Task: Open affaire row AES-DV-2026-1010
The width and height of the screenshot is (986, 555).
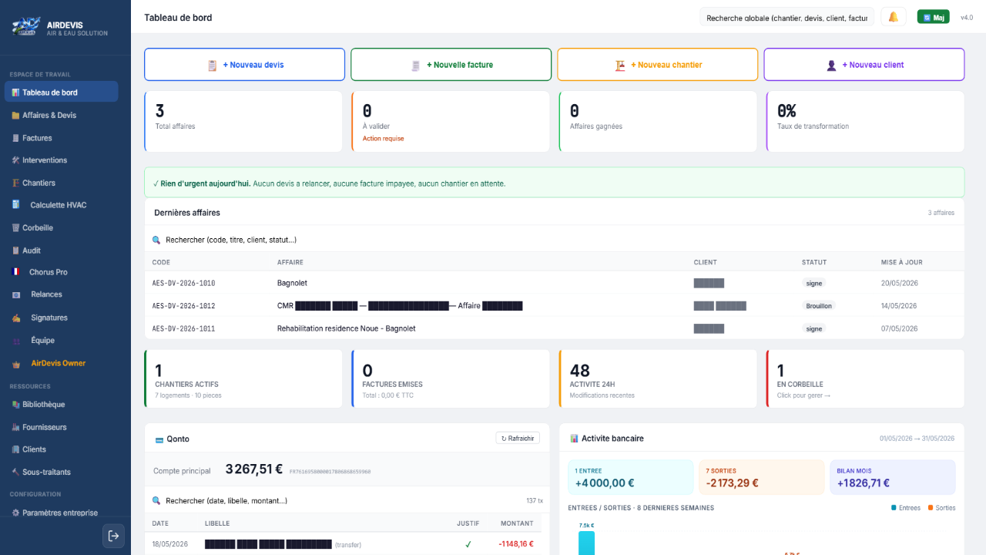Action: point(554,283)
